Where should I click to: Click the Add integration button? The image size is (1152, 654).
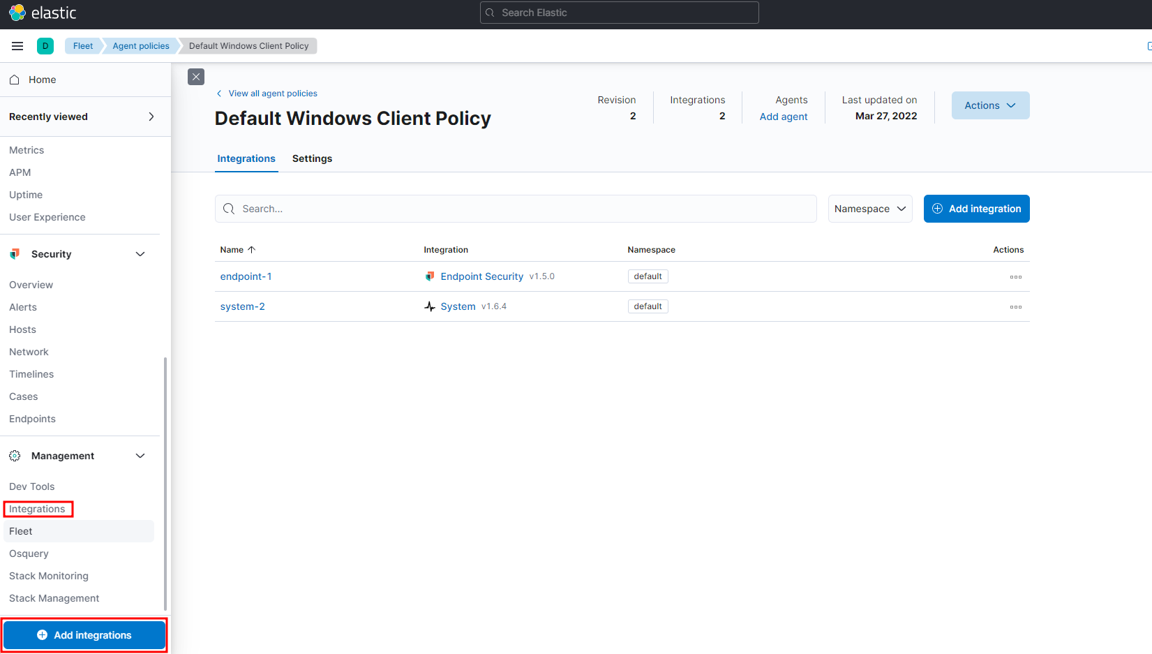click(976, 209)
